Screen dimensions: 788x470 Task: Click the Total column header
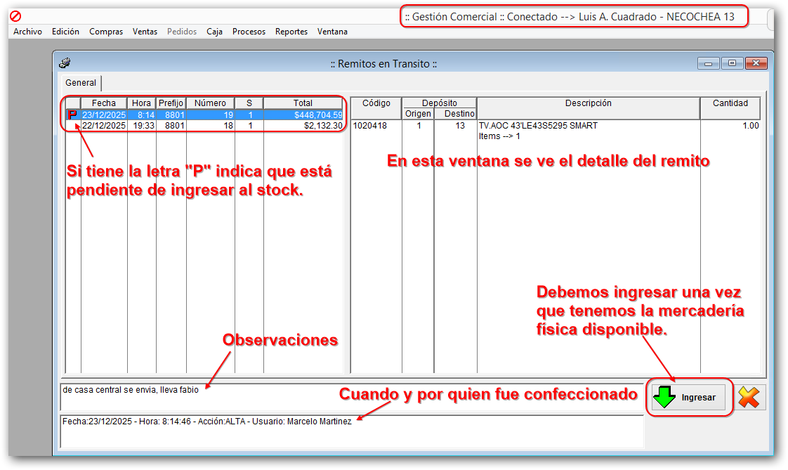coord(303,103)
